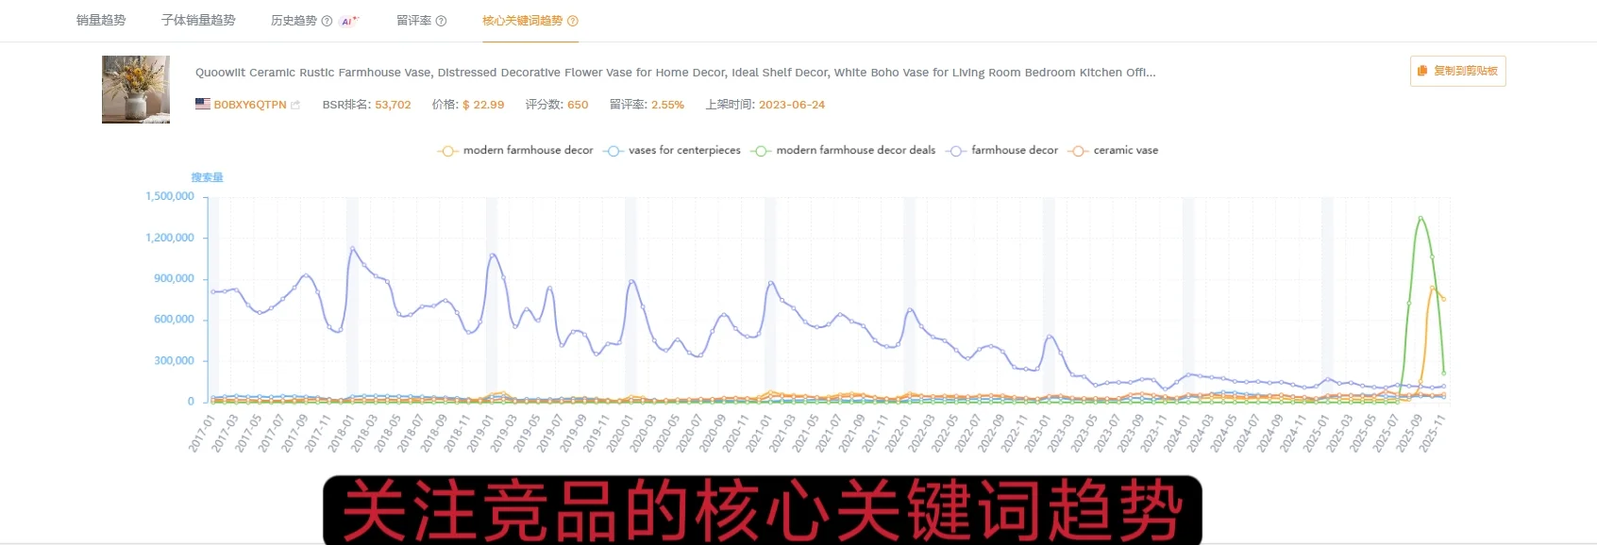The image size is (1597, 545).
Task: Click the review rate 2.55%
Action: [x=667, y=105]
